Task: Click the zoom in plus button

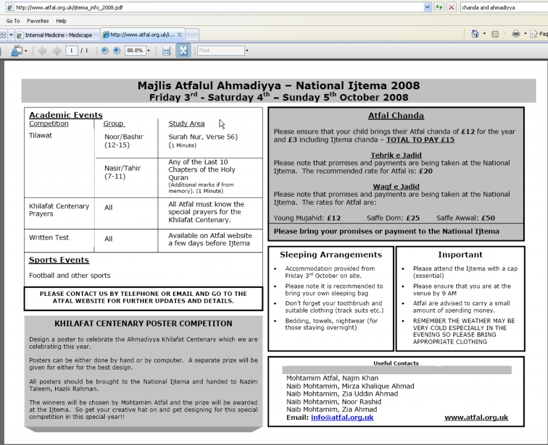Action: tap(117, 51)
